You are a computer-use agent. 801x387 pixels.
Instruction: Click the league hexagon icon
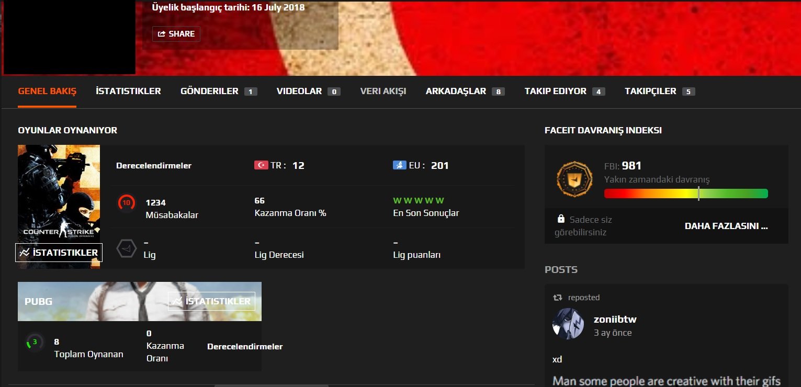(126, 249)
